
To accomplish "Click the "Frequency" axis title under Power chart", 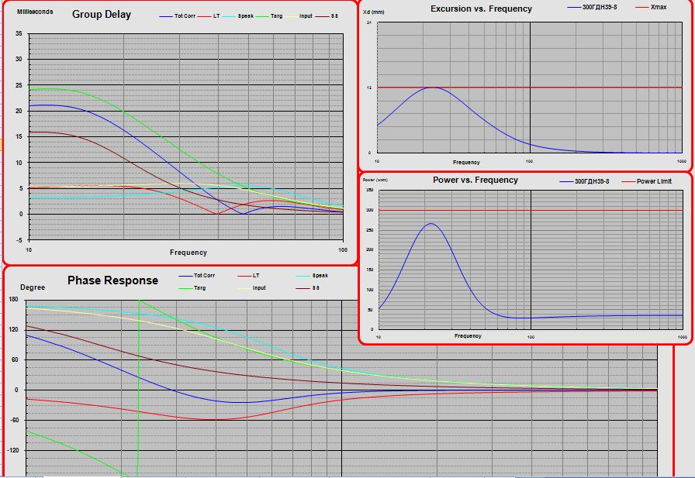I will pos(468,336).
